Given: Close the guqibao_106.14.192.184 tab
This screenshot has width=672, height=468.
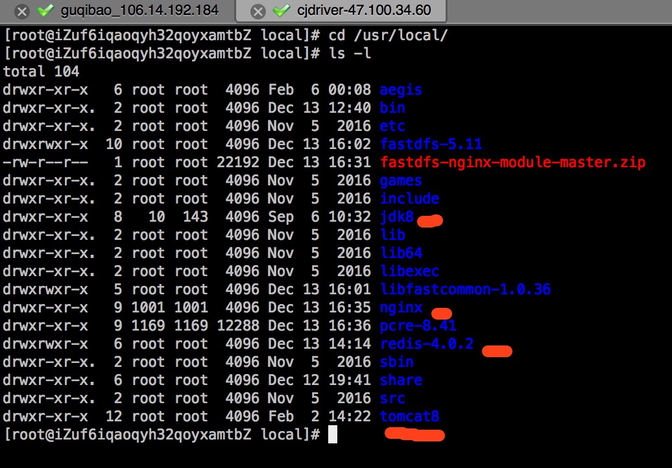Looking at the screenshot, I should point(22,12).
